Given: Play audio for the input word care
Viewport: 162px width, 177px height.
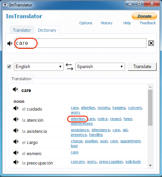Looking at the screenshot, I should point(10,43).
